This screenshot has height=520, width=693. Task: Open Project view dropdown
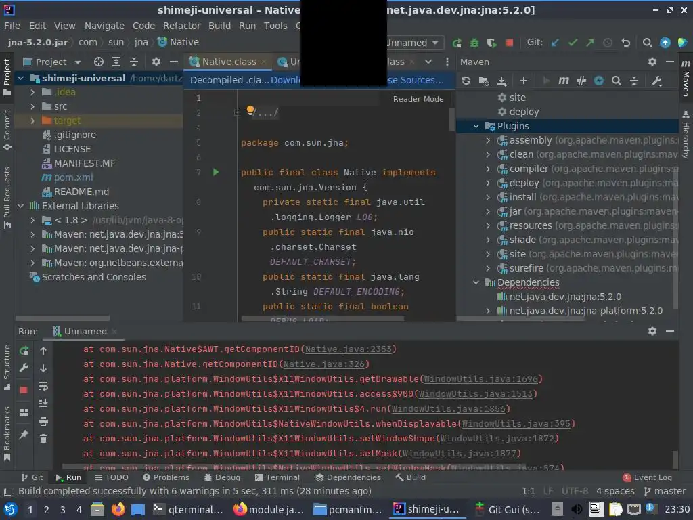[78, 62]
